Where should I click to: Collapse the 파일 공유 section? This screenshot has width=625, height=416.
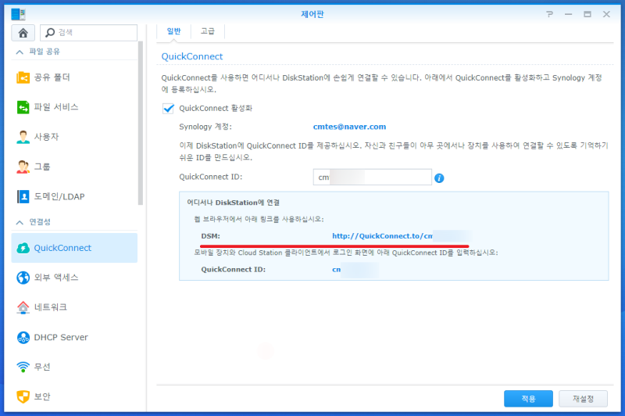point(20,52)
